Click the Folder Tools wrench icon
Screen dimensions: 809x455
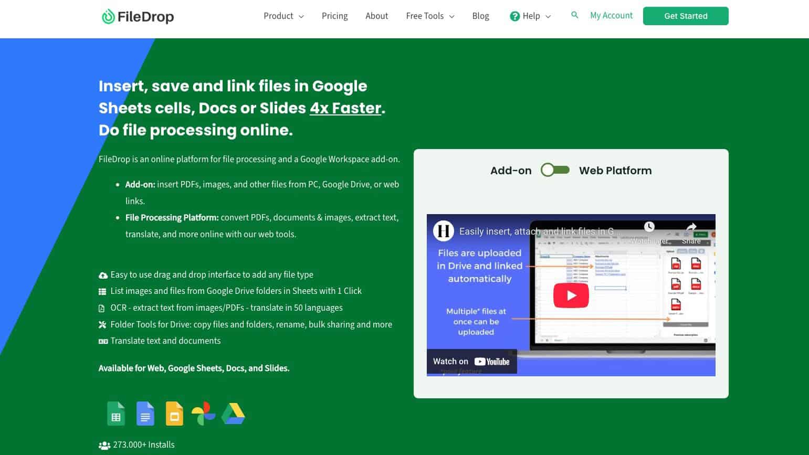pyautogui.click(x=103, y=324)
